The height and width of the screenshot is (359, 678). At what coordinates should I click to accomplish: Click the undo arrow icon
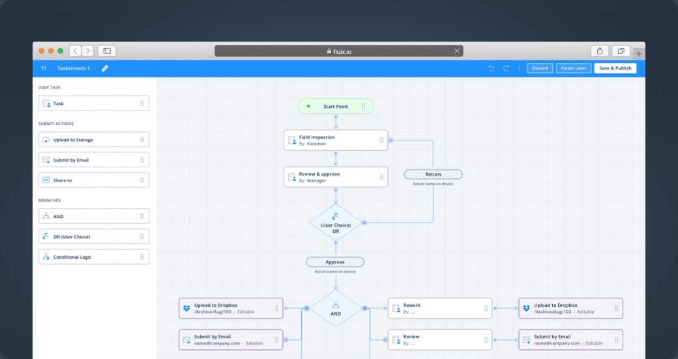point(491,68)
